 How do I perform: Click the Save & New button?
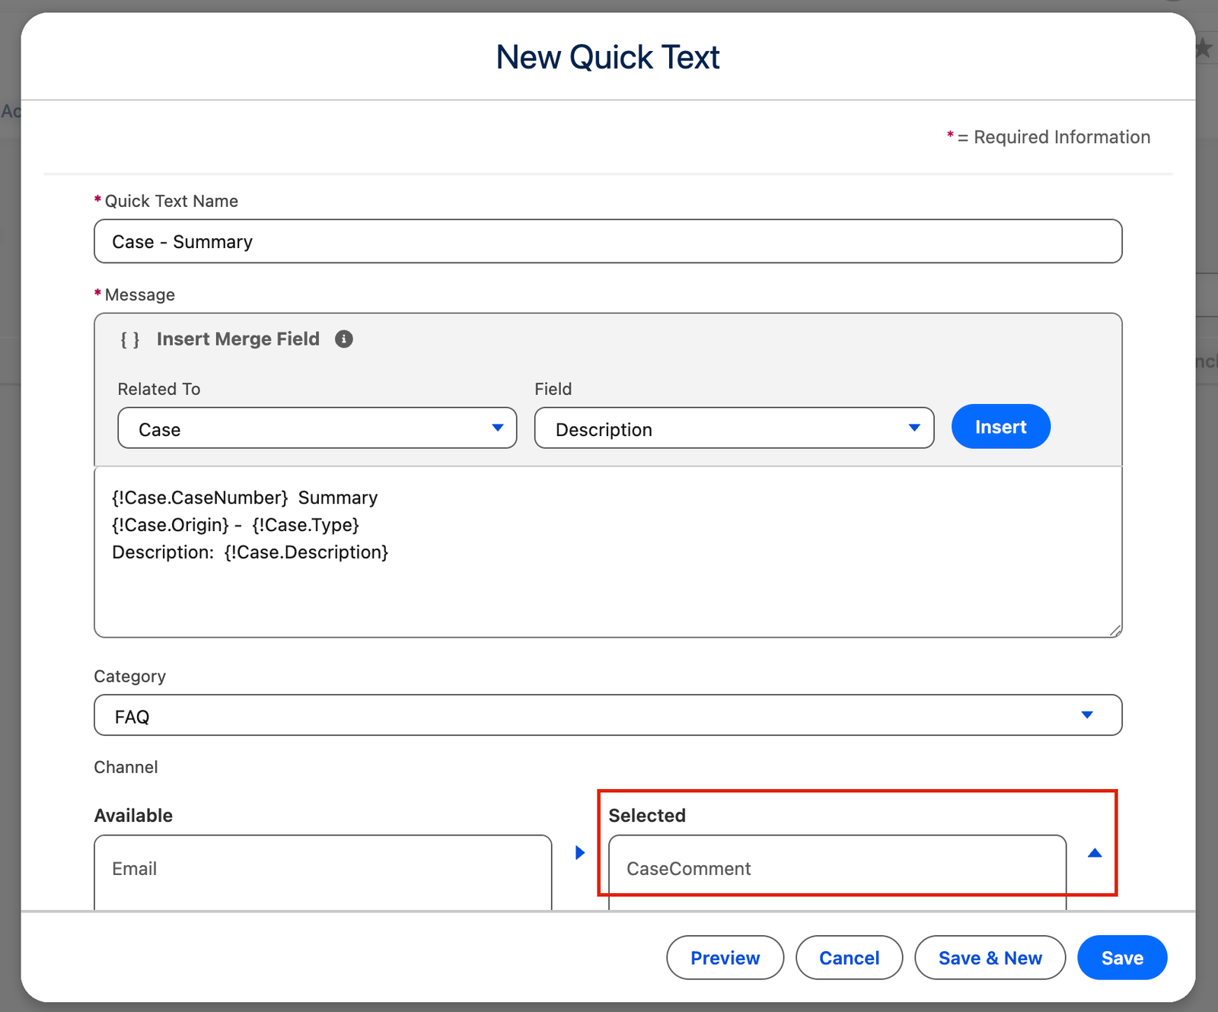pos(990,958)
